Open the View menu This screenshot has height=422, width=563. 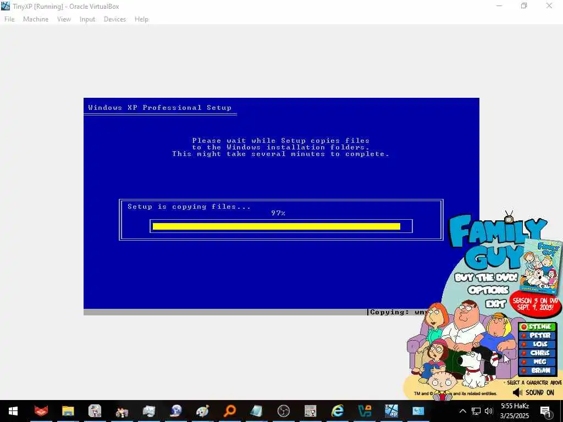coord(64,19)
